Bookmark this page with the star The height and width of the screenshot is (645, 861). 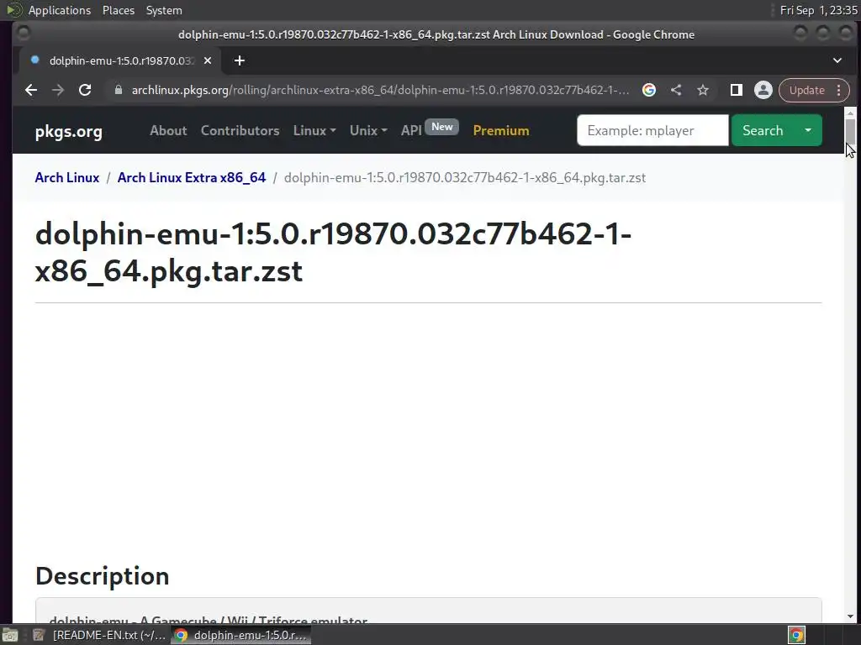703,90
